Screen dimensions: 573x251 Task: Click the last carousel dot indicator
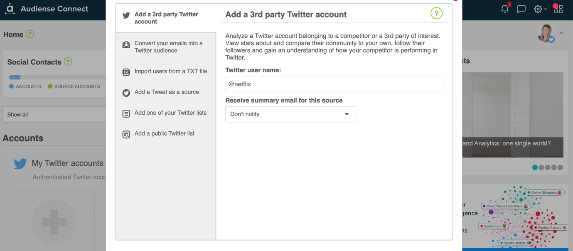pos(560,167)
